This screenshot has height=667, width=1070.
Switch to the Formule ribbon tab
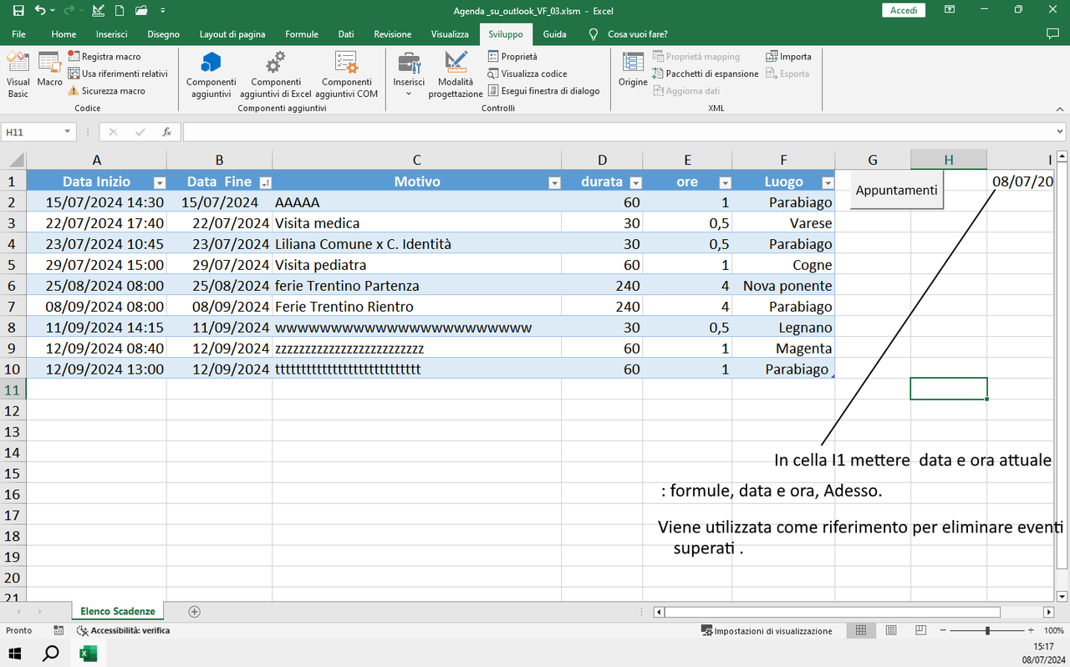tap(301, 34)
